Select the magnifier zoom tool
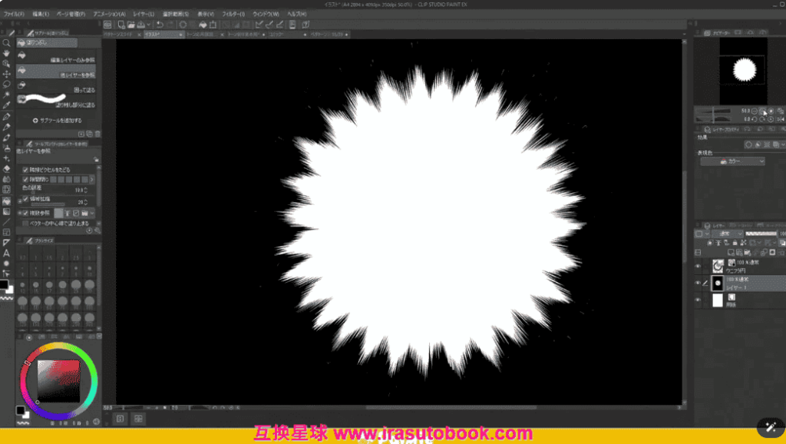Viewport: 786px width, 444px height. (6, 43)
